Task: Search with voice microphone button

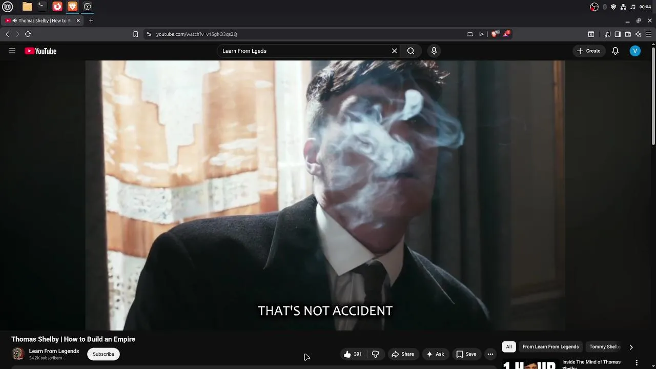Action: coord(434,51)
